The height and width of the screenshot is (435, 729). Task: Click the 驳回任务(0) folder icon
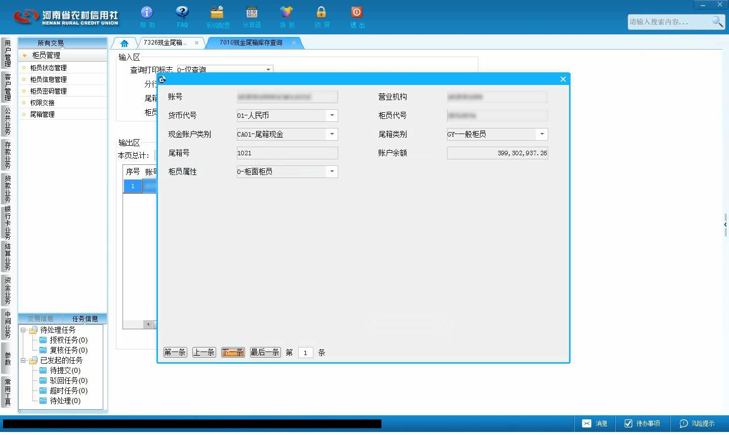(x=43, y=380)
